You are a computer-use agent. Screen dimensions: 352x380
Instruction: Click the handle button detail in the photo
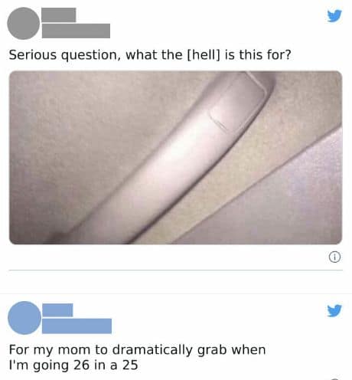[237, 107]
